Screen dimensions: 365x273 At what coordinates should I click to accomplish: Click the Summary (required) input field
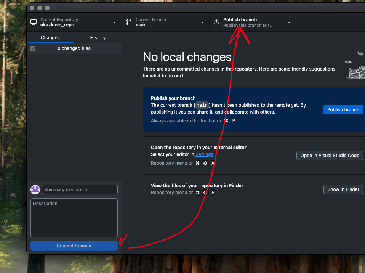(80, 189)
